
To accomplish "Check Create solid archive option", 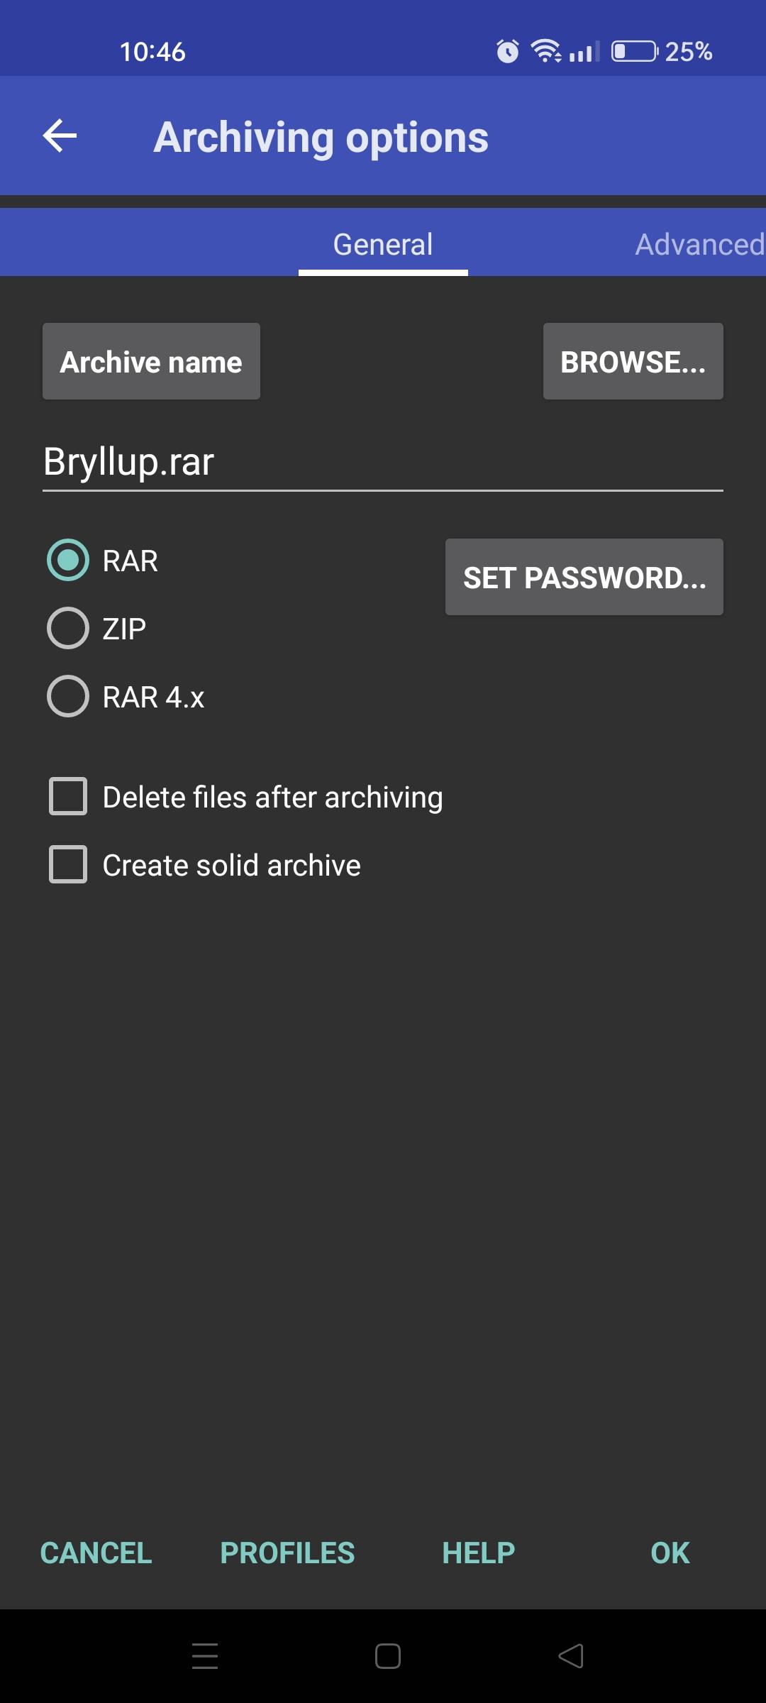I will pyautogui.click(x=68, y=864).
